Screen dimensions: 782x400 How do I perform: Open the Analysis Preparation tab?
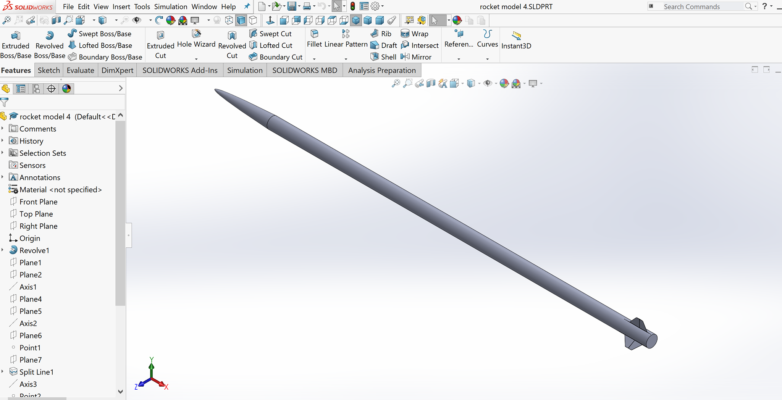pyautogui.click(x=382, y=70)
